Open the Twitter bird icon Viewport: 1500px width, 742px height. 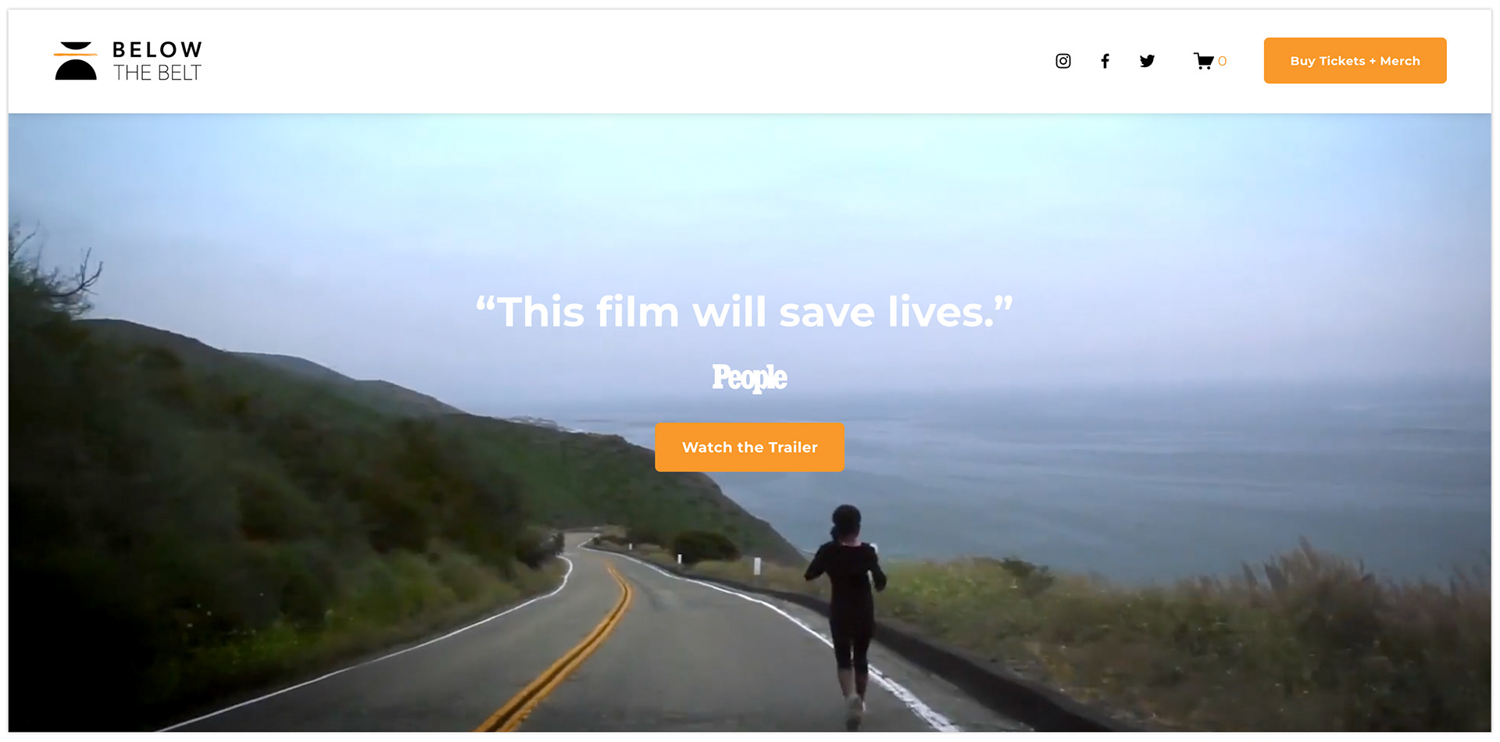(1147, 61)
